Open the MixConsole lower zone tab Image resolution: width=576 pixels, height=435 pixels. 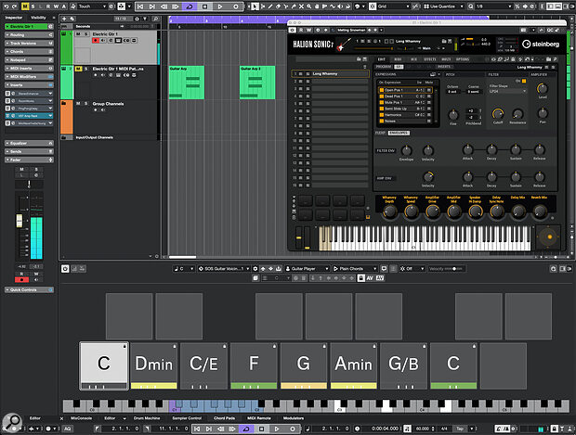coord(81,418)
